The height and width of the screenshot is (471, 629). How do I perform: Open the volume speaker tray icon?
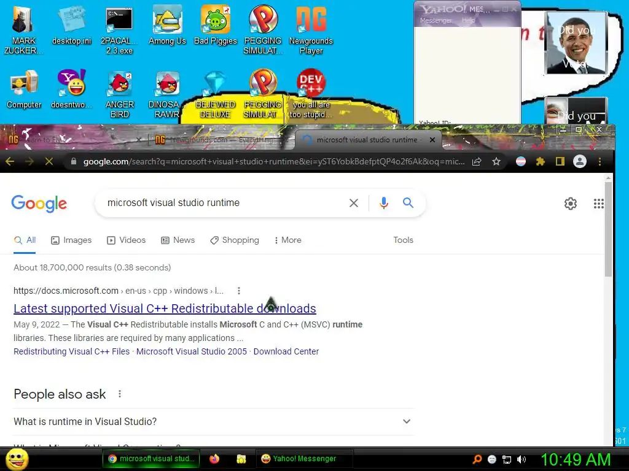pos(522,459)
